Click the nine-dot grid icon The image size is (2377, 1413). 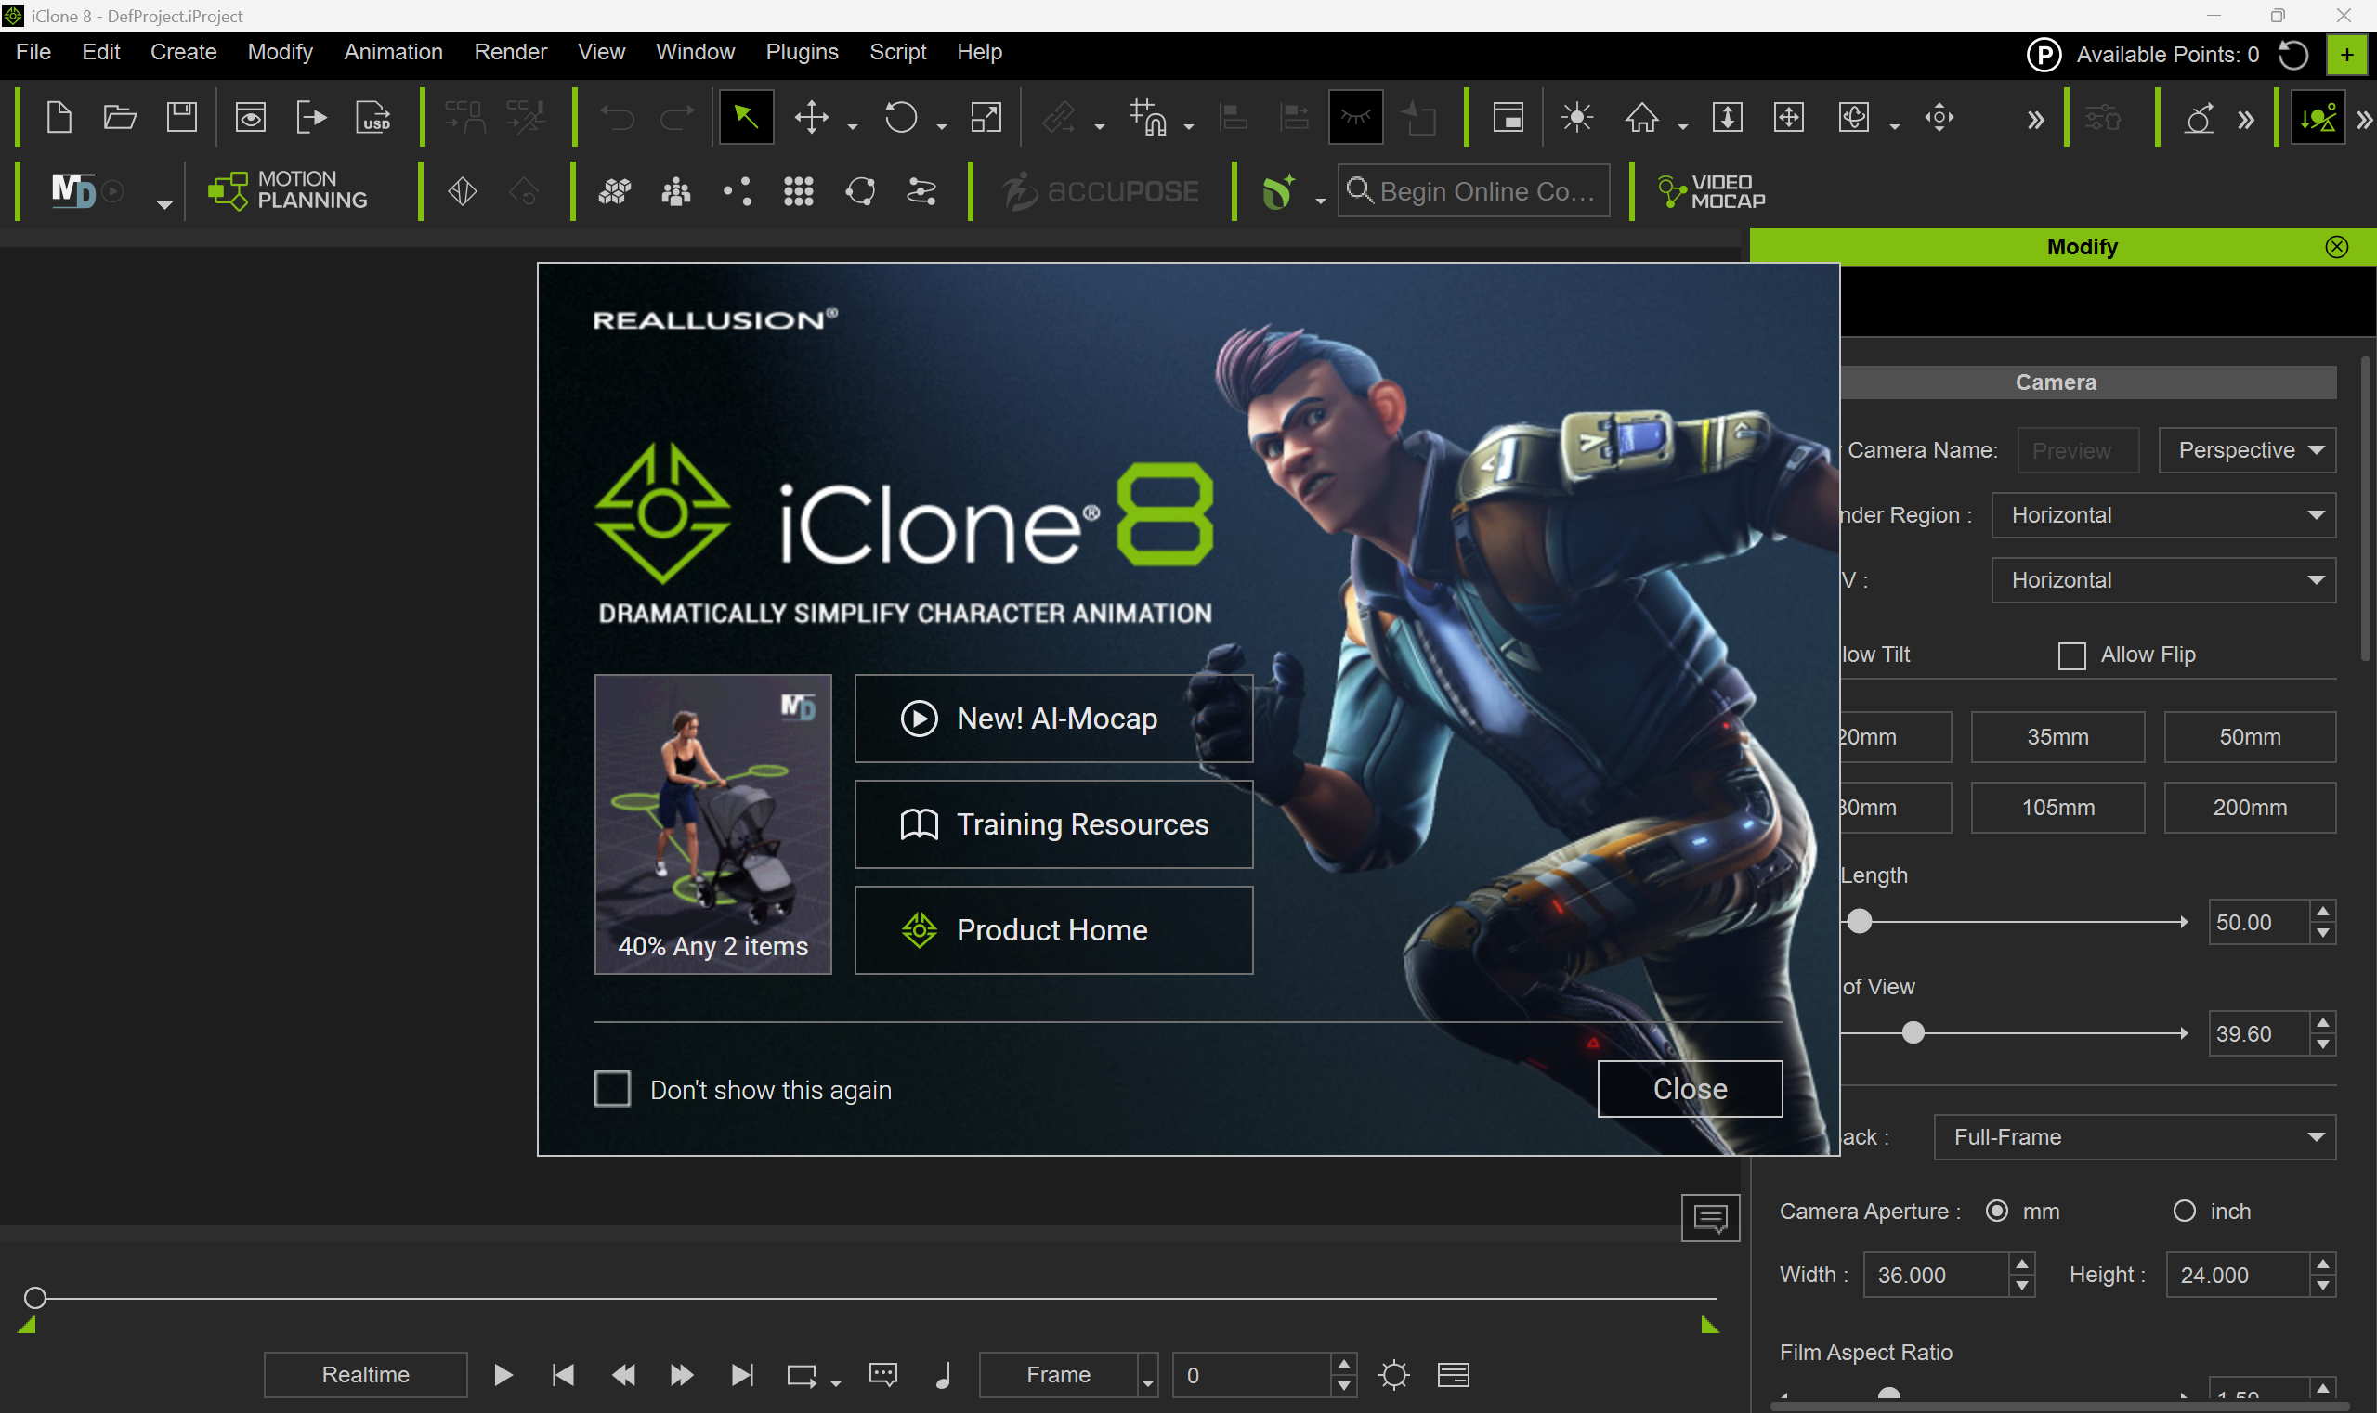798,191
